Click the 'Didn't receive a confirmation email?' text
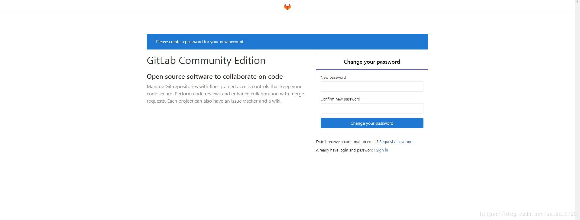580x220 pixels. pyautogui.click(x=347, y=142)
